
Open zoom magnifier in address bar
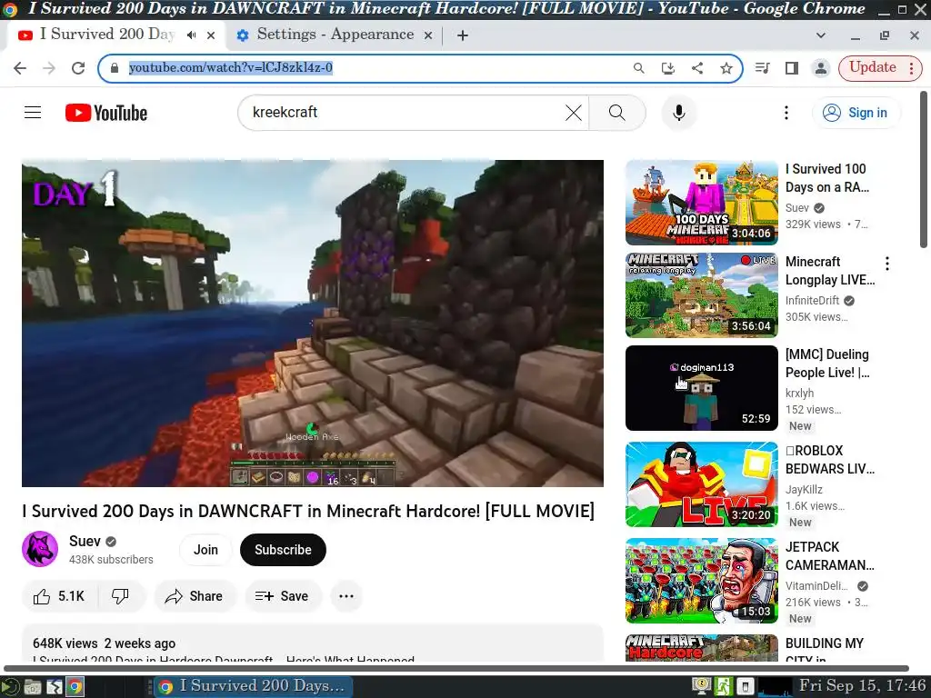pyautogui.click(x=639, y=68)
